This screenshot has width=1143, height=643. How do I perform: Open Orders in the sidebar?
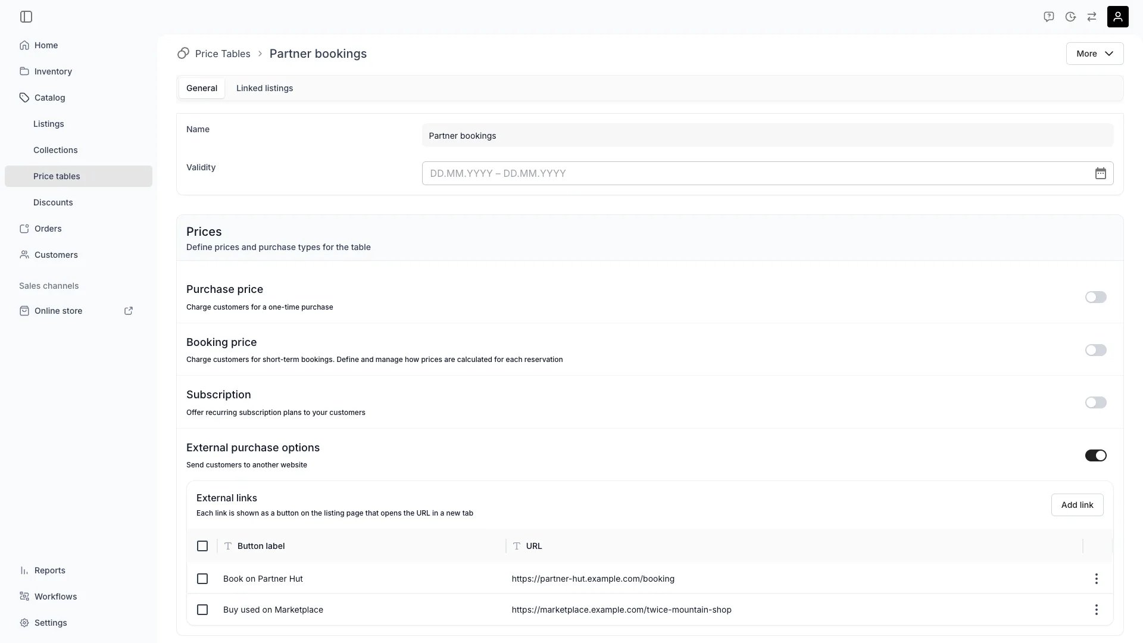tap(79, 229)
